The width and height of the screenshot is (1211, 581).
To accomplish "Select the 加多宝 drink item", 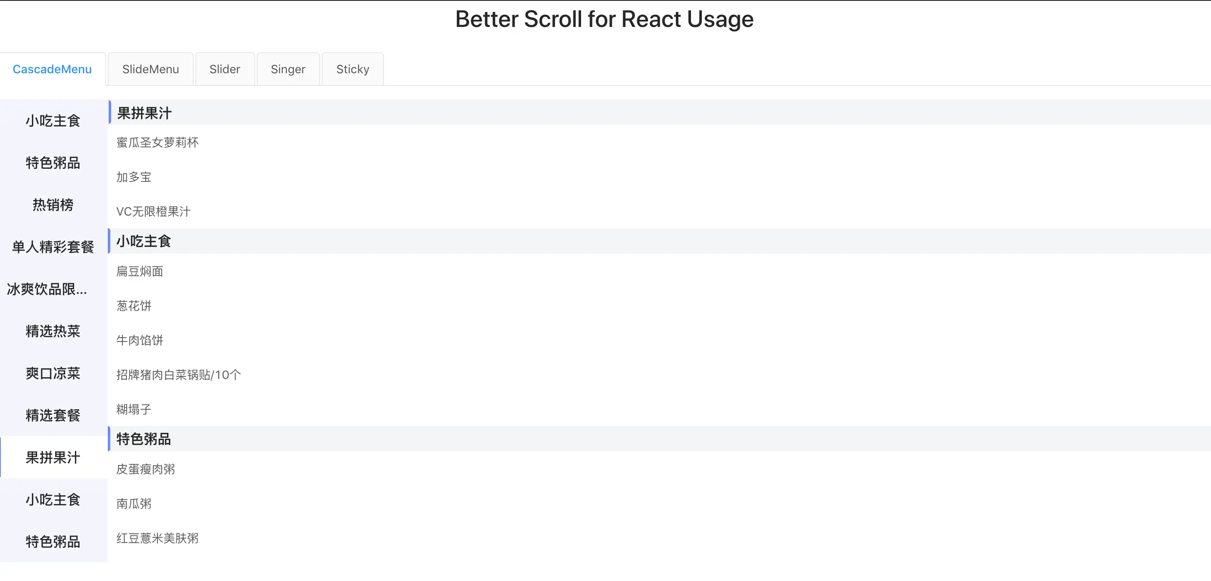I will point(134,177).
